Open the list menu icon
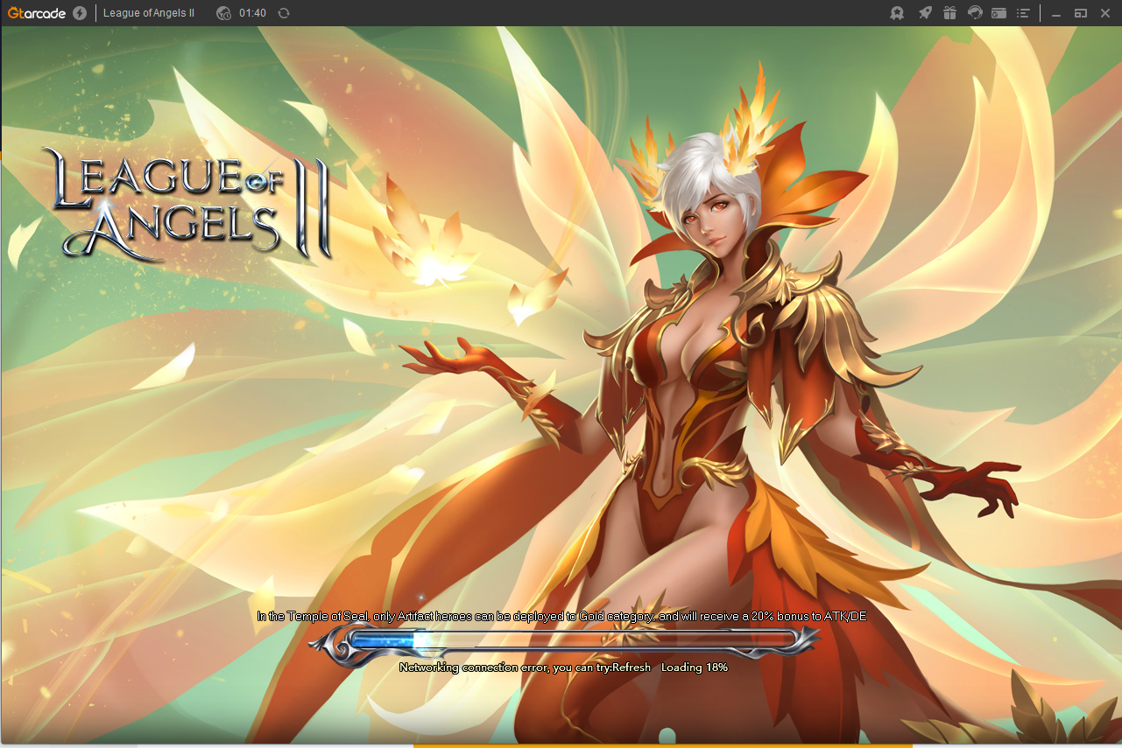Image resolution: width=1122 pixels, height=748 pixels. pos(1022,13)
